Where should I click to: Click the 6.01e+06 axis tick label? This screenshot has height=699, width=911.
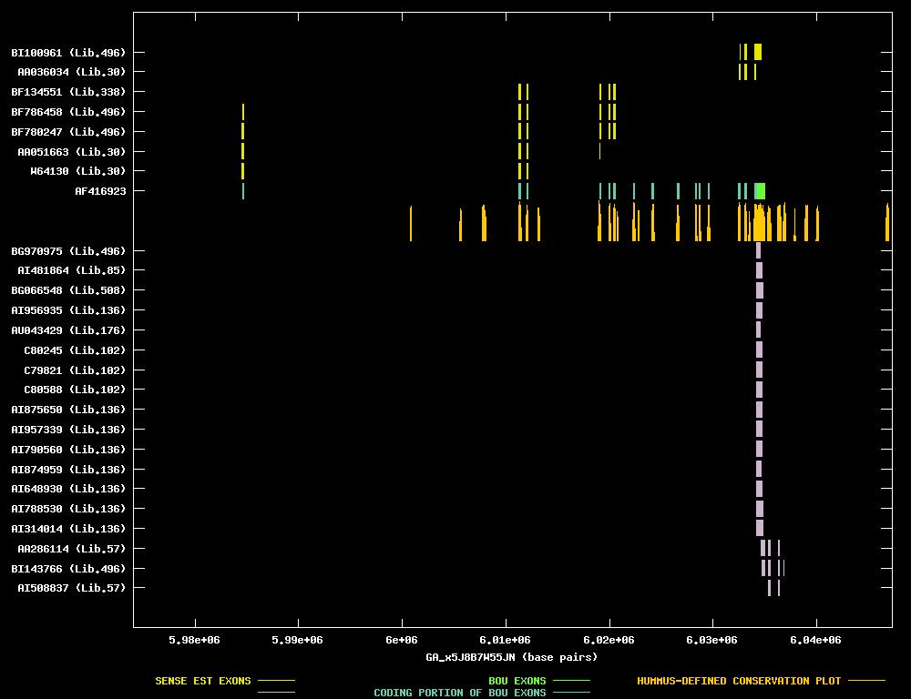505,640
